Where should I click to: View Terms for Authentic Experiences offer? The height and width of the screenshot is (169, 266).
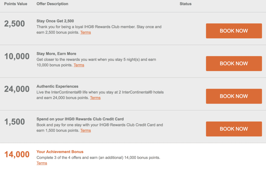(95, 98)
